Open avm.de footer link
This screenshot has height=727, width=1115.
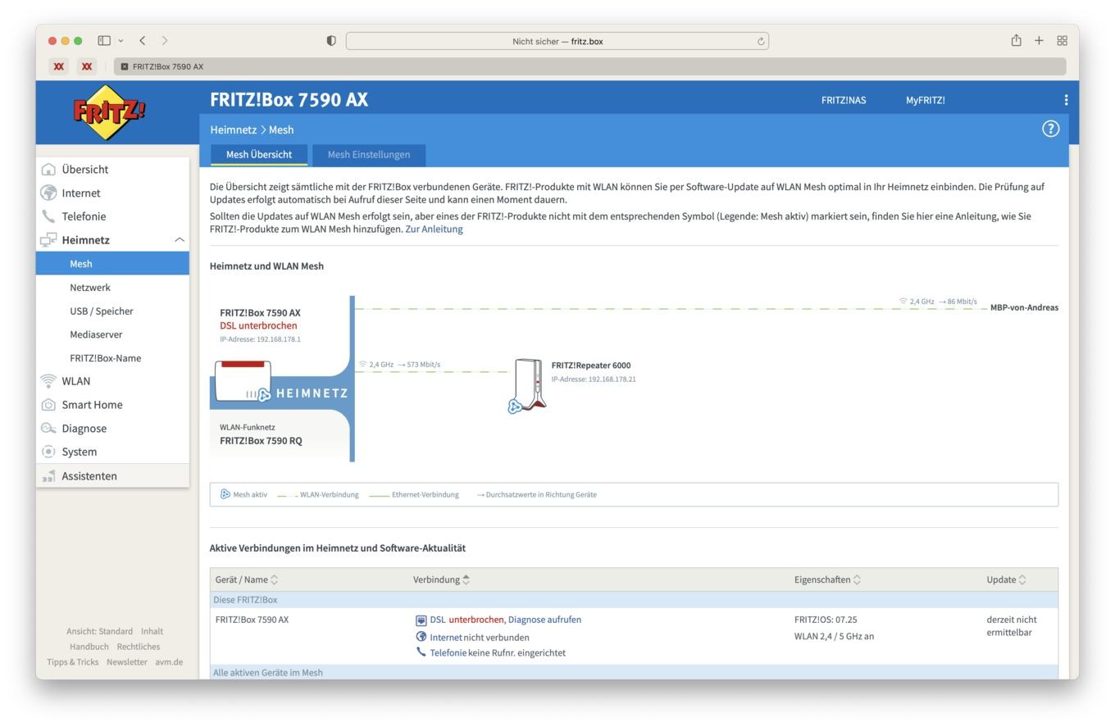tap(169, 662)
